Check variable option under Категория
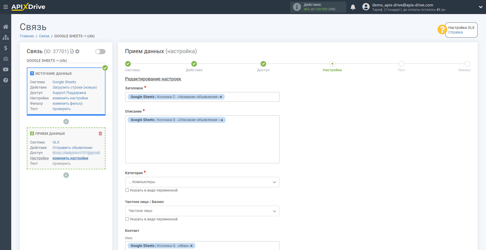486x250 pixels. (x=127, y=190)
